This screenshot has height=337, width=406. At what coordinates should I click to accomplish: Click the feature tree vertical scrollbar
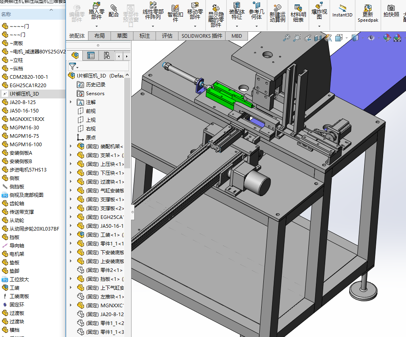coord(127,121)
